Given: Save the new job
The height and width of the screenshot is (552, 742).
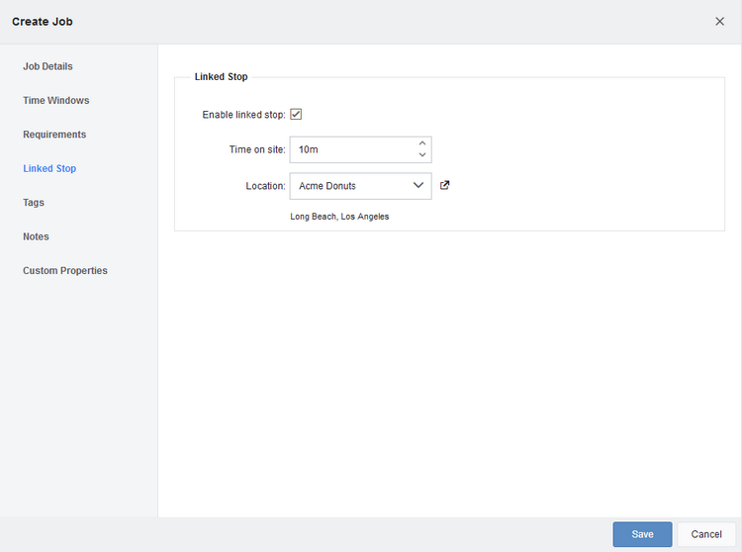Looking at the screenshot, I should point(642,534).
